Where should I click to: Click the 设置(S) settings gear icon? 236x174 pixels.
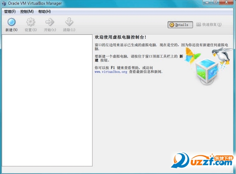pos(31,22)
